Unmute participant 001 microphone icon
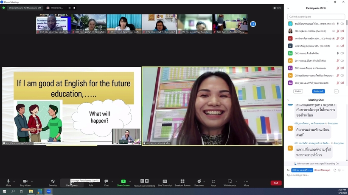This screenshot has width=348, height=195. [x=338, y=60]
